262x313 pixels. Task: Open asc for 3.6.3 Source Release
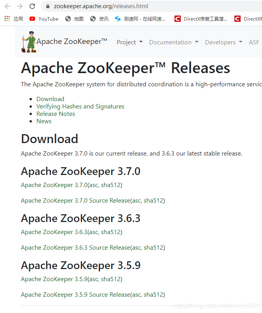[x=136, y=248]
